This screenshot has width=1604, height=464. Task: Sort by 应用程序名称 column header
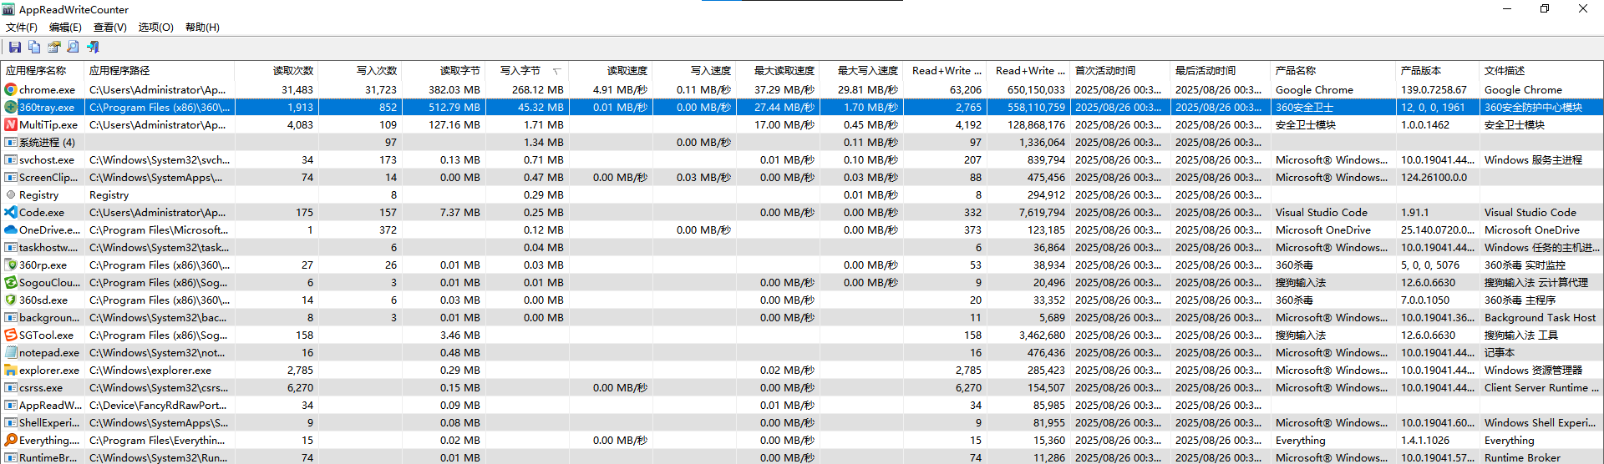(x=36, y=71)
